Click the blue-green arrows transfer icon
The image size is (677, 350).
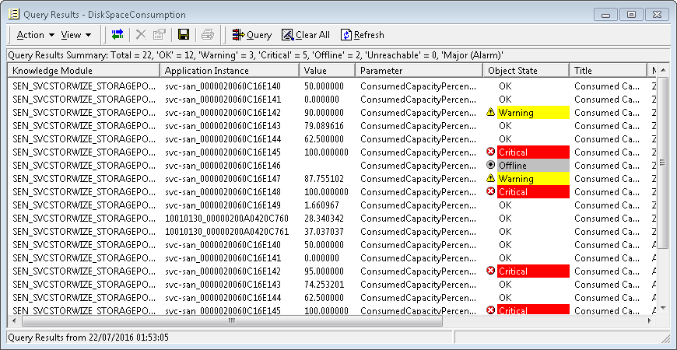point(118,35)
